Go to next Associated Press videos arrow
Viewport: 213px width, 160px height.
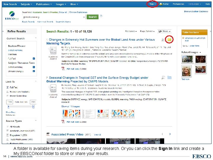point(170,134)
